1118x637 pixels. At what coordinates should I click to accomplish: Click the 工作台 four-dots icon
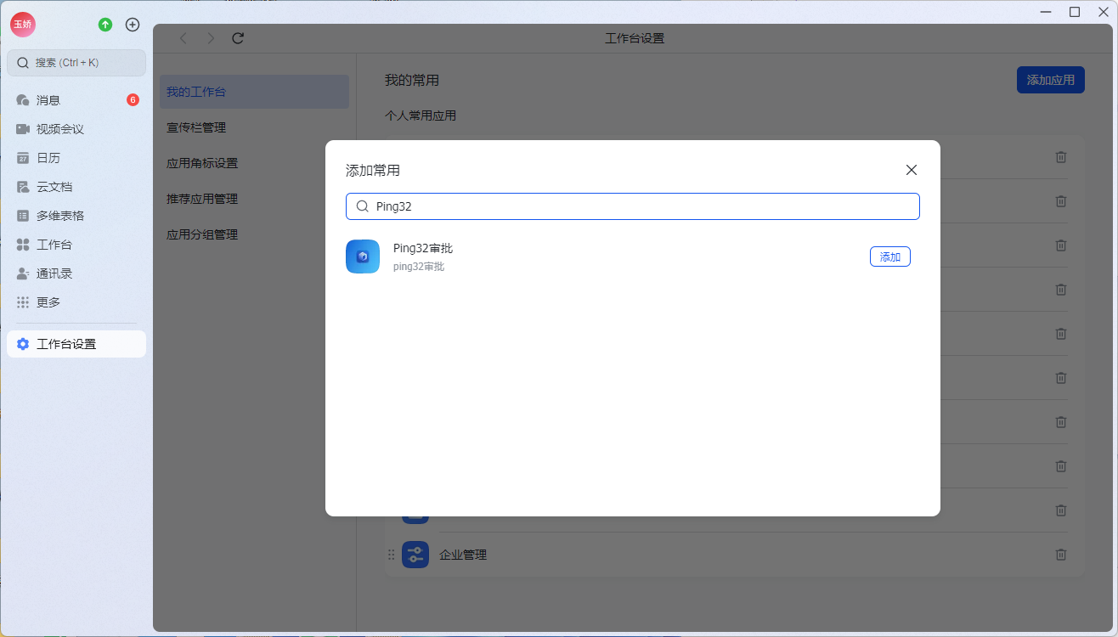point(23,245)
